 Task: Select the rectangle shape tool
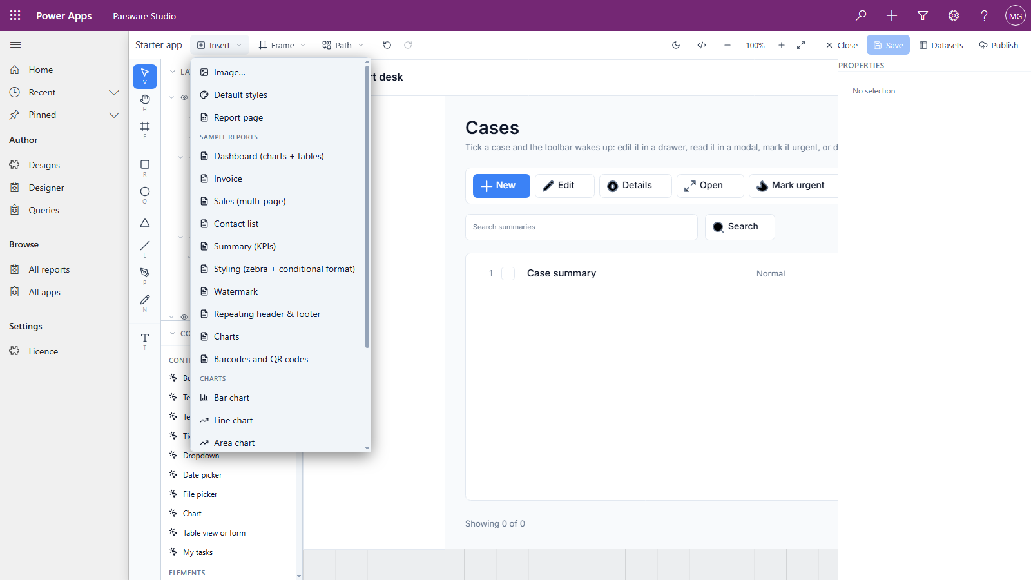tap(145, 168)
